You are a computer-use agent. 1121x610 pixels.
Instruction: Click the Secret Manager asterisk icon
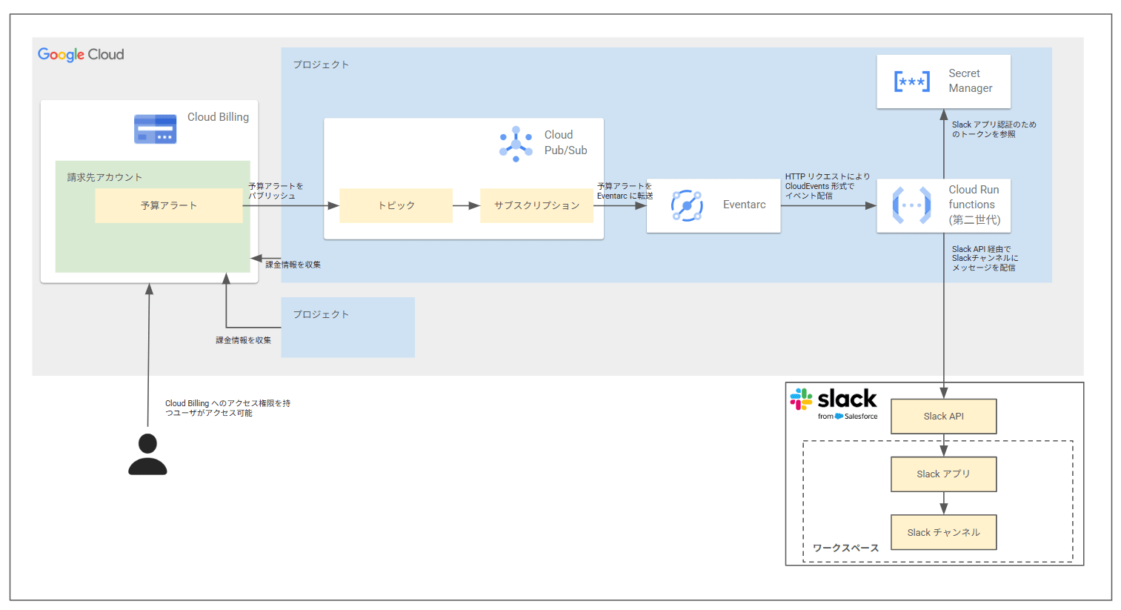click(x=911, y=82)
